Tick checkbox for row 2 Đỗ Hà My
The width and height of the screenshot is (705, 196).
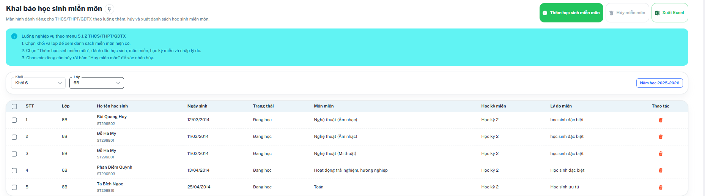(x=14, y=137)
